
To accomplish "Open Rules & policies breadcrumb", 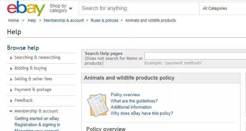I will click(x=104, y=20).
